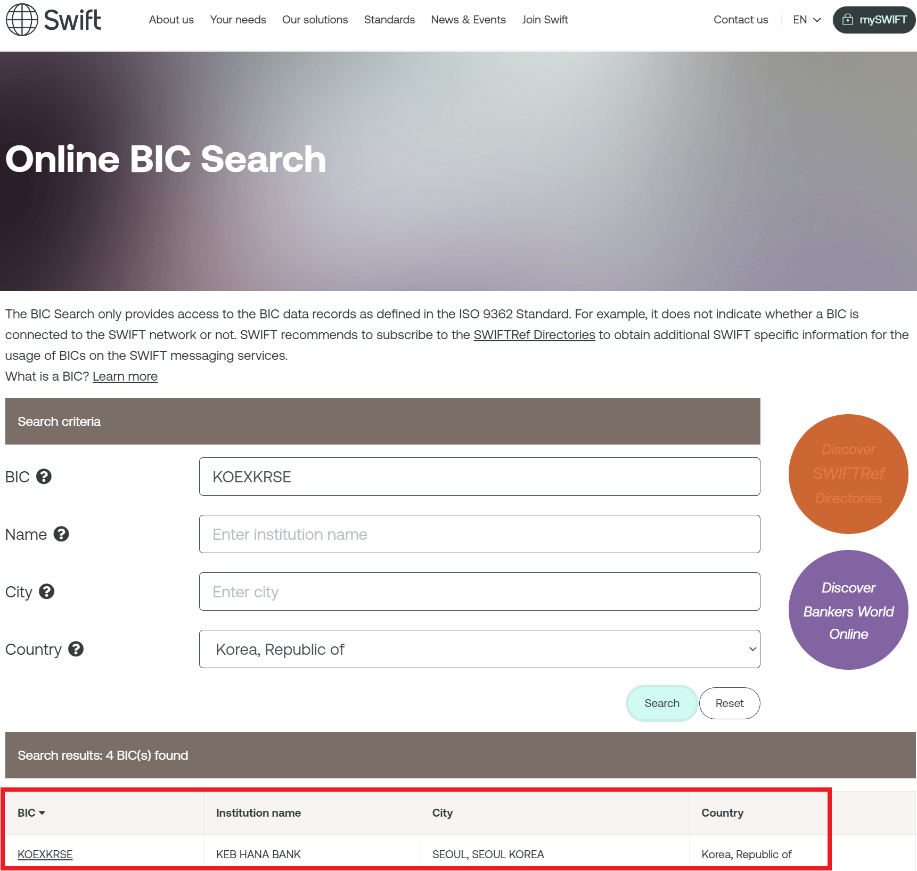This screenshot has height=871, width=917.
Task: Open help icon next to City label
Action: coord(47,591)
